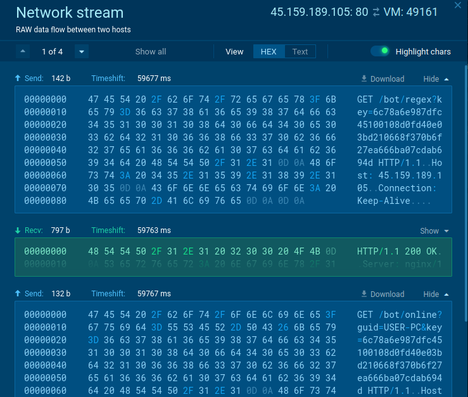The height and width of the screenshot is (397, 468).
Task: Click dropdown arrow next to Show
Action: (x=446, y=231)
